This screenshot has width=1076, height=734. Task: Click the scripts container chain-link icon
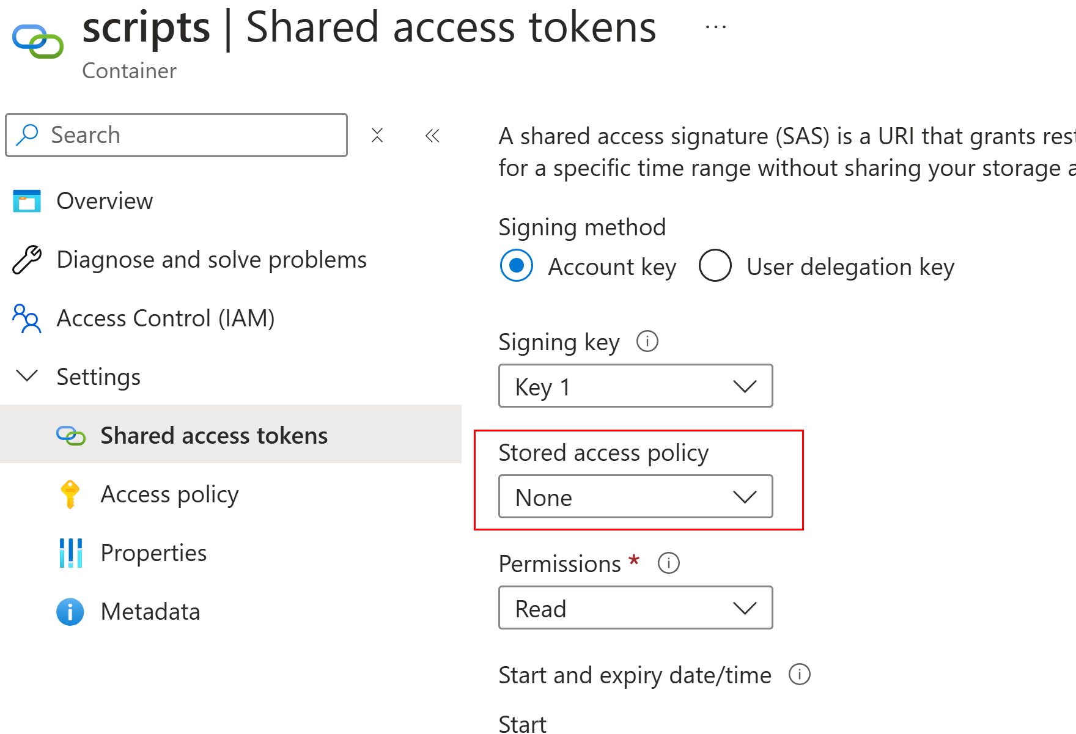coord(38,41)
